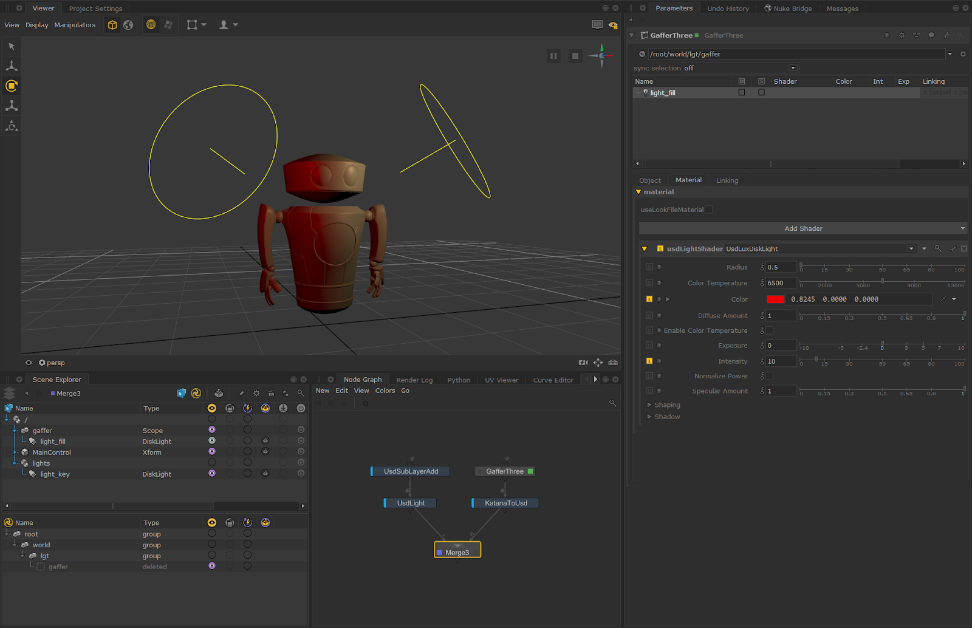Select the GafferThree node
Viewport: 972px width, 628px height.
(504, 471)
